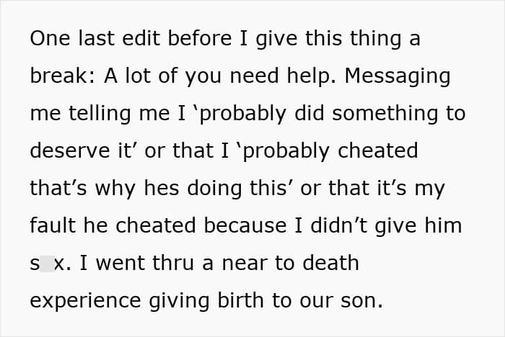The image size is (505, 337).
Task: Click on the word 'thru'
Action: pos(173,263)
